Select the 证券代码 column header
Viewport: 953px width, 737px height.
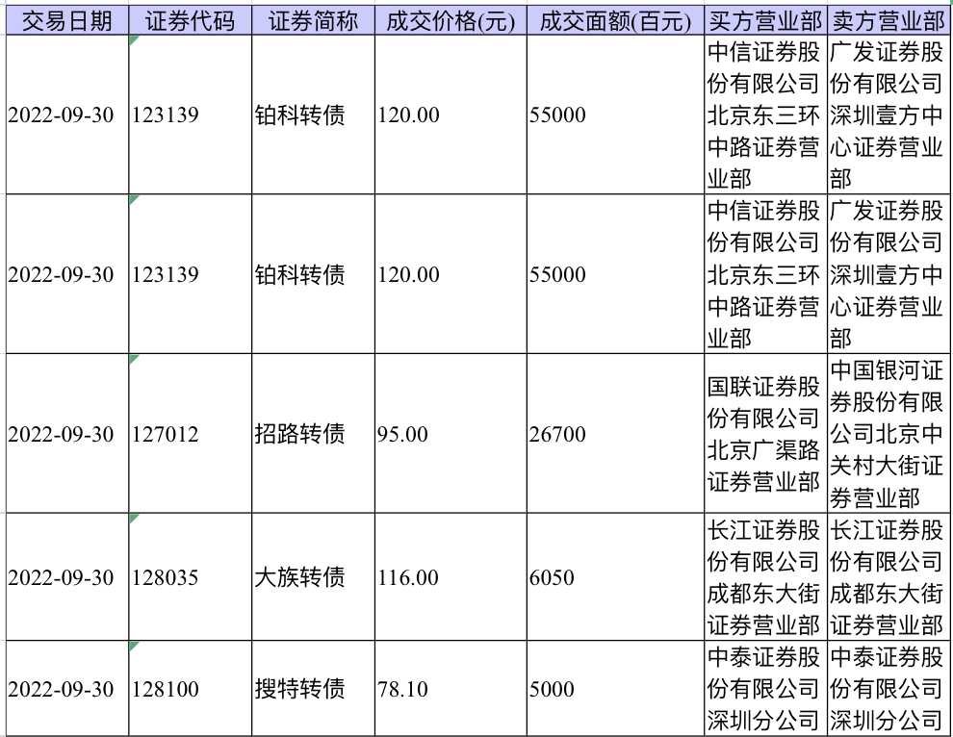tap(191, 21)
